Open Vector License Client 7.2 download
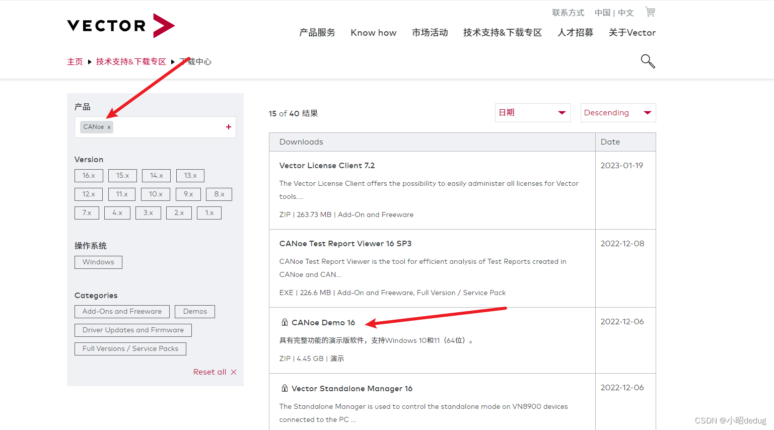 [x=327, y=166]
